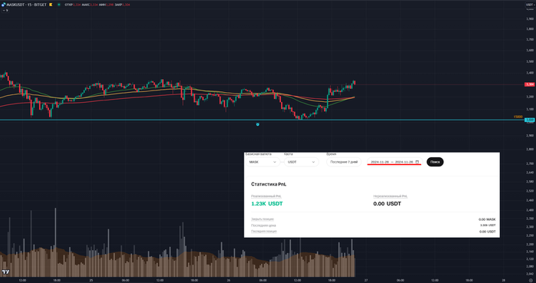536x283 pixels.
Task: Click the teal price label on the price axis
Action: click(530, 120)
